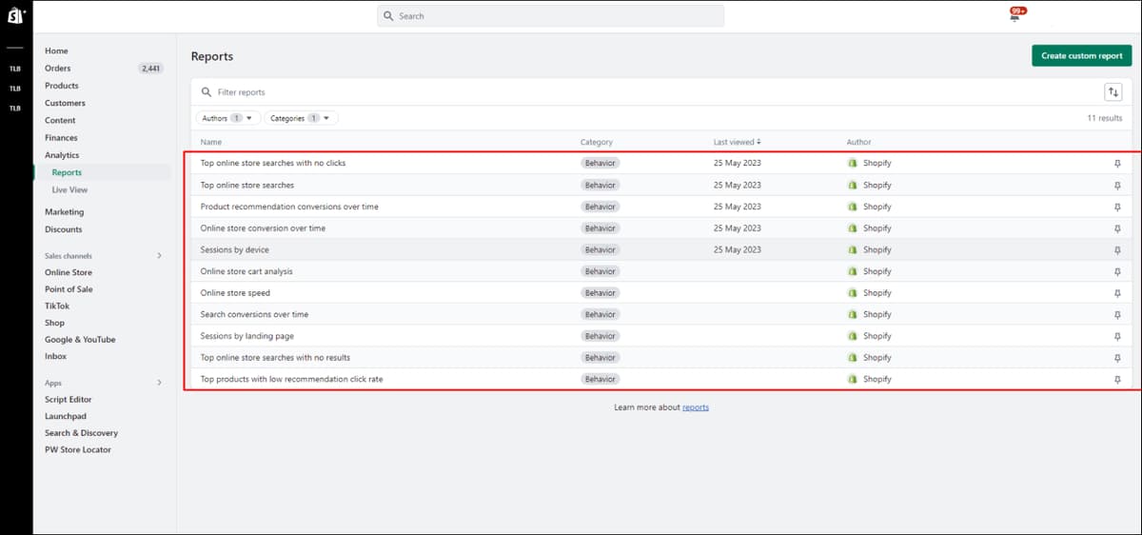Screen dimensions: 1142x535
Task: Open Point of Sale channel
Action: click(x=69, y=289)
